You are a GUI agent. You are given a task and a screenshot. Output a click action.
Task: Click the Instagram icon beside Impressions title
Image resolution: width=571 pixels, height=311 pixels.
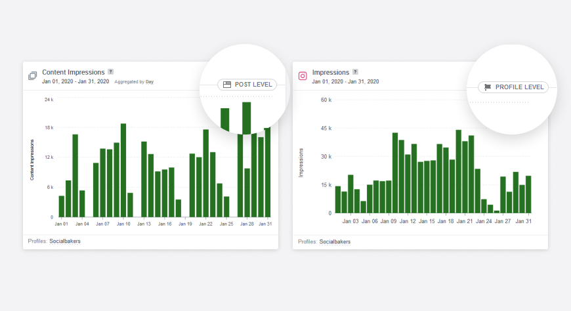[303, 76]
